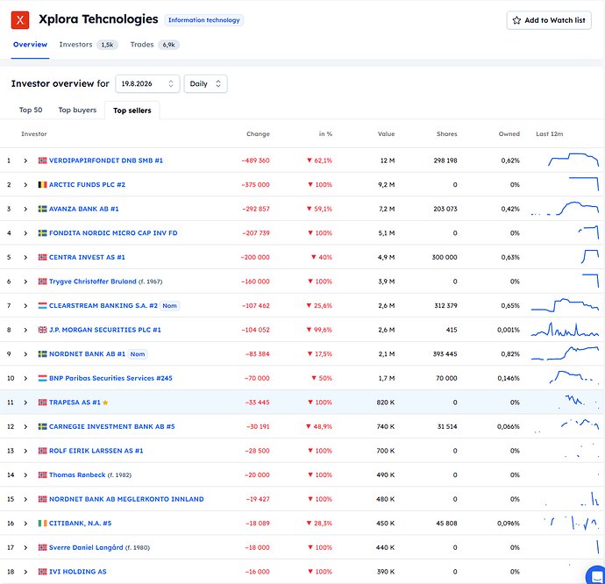Open ARCTIC FUNDS PLC #2 investor link
This screenshot has height=584, width=605.
pos(87,185)
